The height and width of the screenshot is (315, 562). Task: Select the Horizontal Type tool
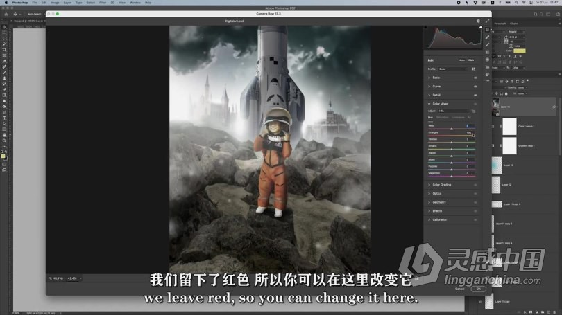(4, 118)
